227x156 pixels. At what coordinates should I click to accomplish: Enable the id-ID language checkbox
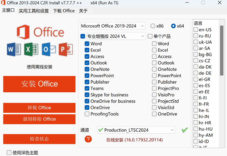[196, 141]
